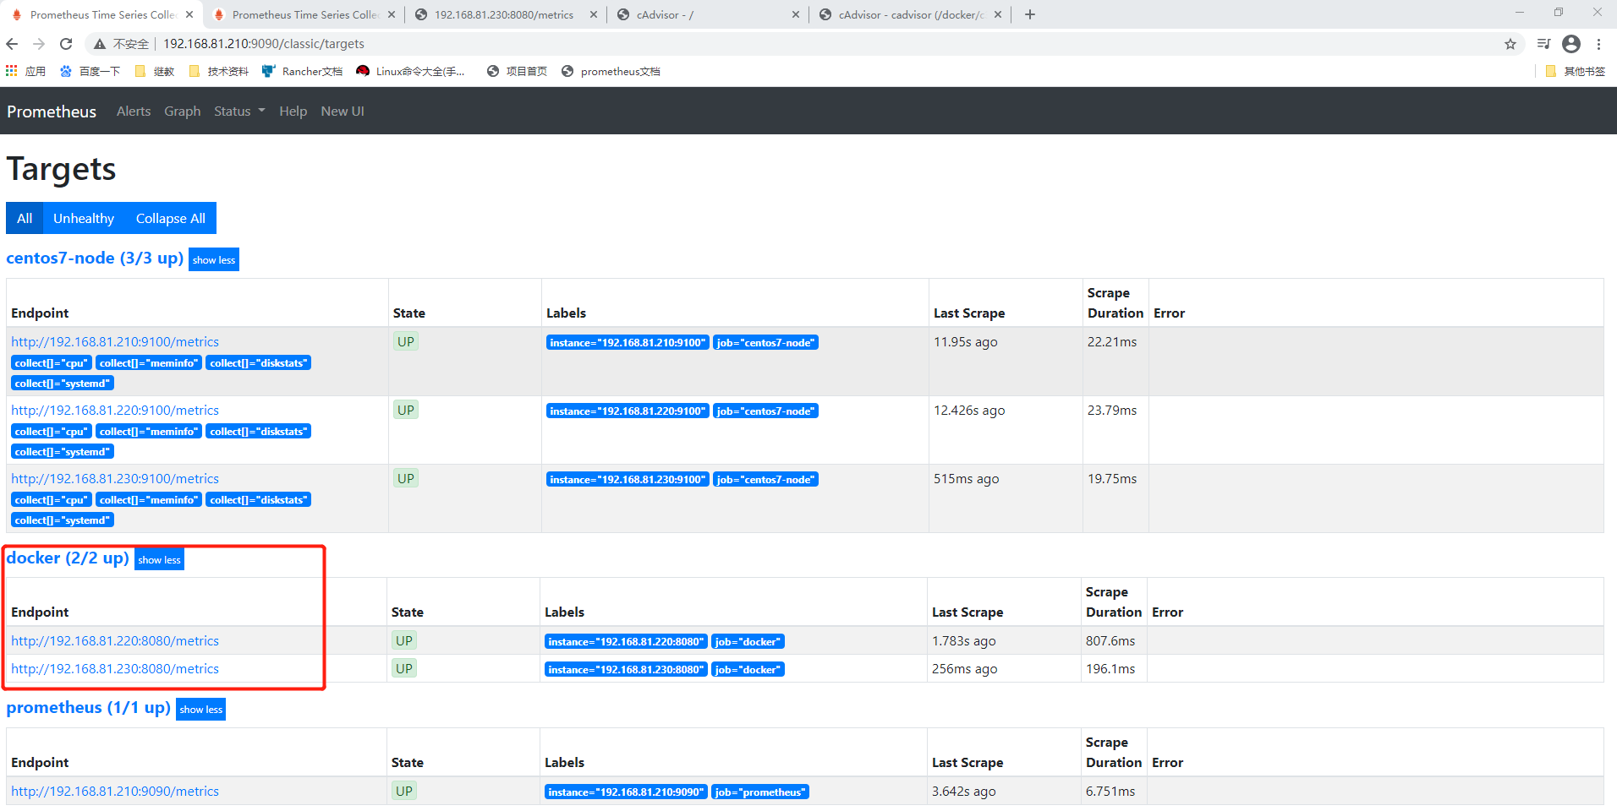Click Collapse All to fold all target groups
Image resolution: width=1617 pixels, height=811 pixels.
click(x=169, y=218)
